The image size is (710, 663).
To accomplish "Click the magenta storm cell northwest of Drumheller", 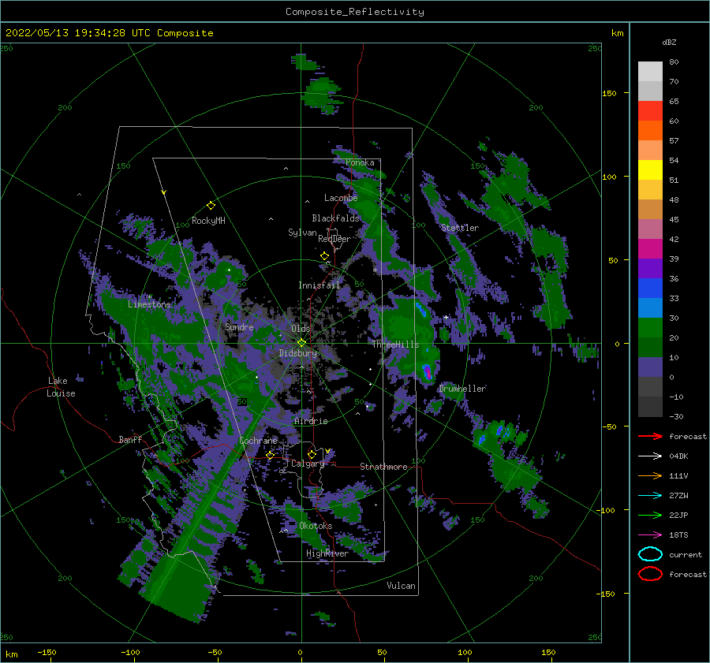I will pyautogui.click(x=427, y=371).
